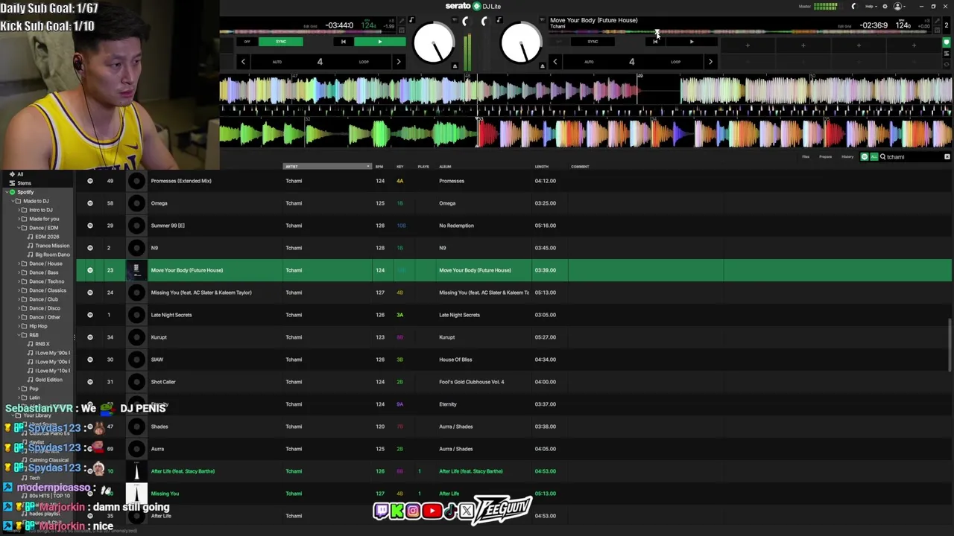Open the Files panel
954x536 pixels.
point(806,157)
